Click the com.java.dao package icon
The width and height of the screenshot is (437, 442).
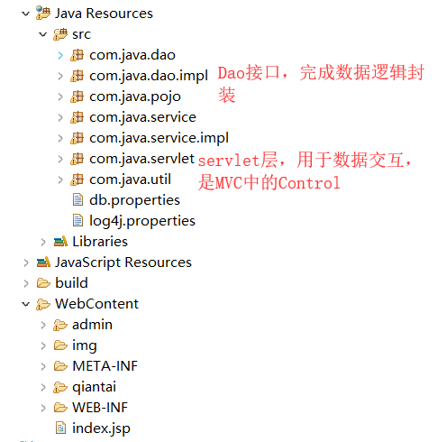click(x=77, y=55)
